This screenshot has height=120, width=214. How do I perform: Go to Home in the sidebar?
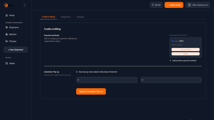pyautogui.click(x=12, y=15)
